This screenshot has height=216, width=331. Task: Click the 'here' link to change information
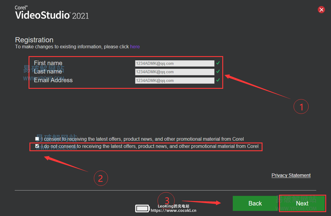point(135,46)
